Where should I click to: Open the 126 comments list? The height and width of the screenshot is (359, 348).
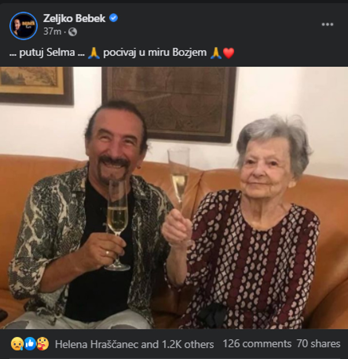coord(257,344)
